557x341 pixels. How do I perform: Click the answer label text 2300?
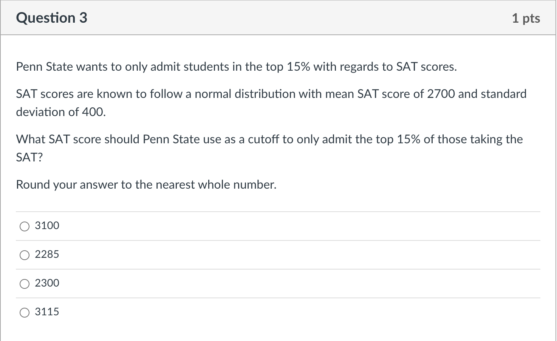(47, 283)
